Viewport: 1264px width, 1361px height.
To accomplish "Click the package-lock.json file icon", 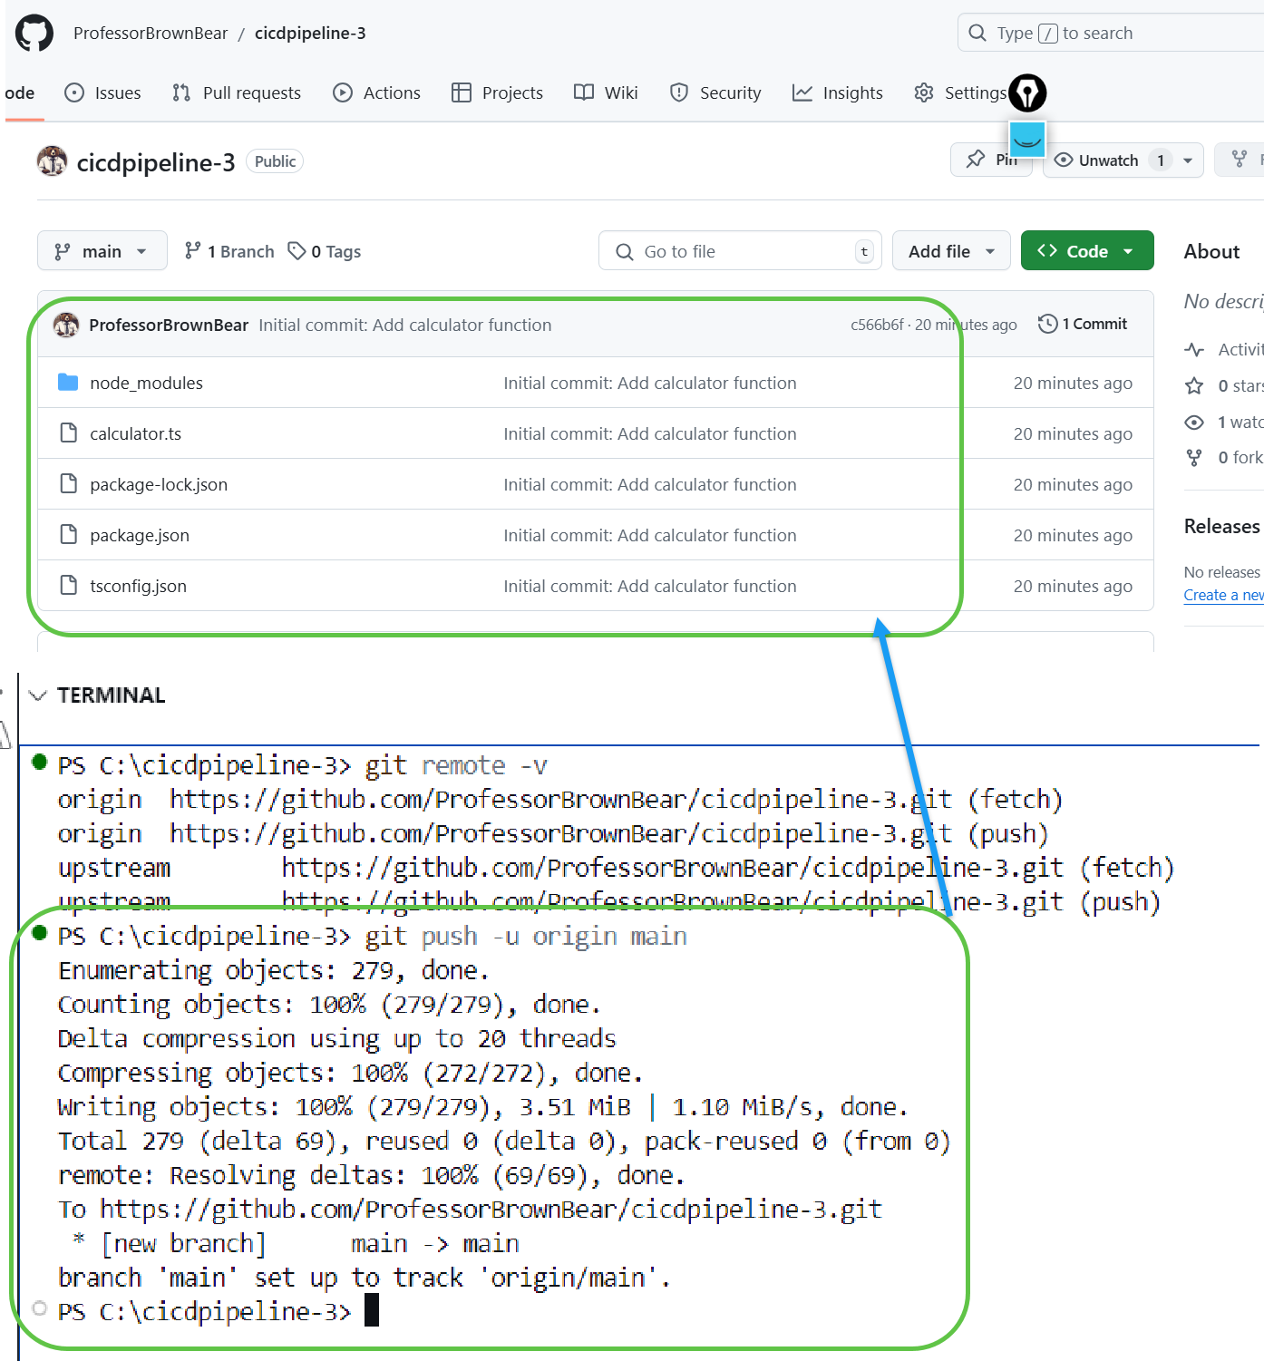I will coord(68,483).
